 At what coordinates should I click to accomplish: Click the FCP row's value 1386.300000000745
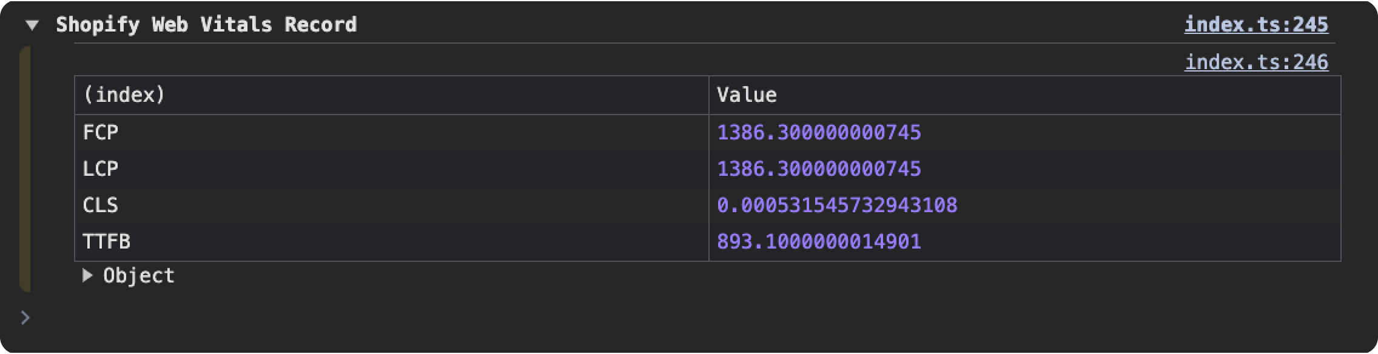pyautogui.click(x=819, y=132)
